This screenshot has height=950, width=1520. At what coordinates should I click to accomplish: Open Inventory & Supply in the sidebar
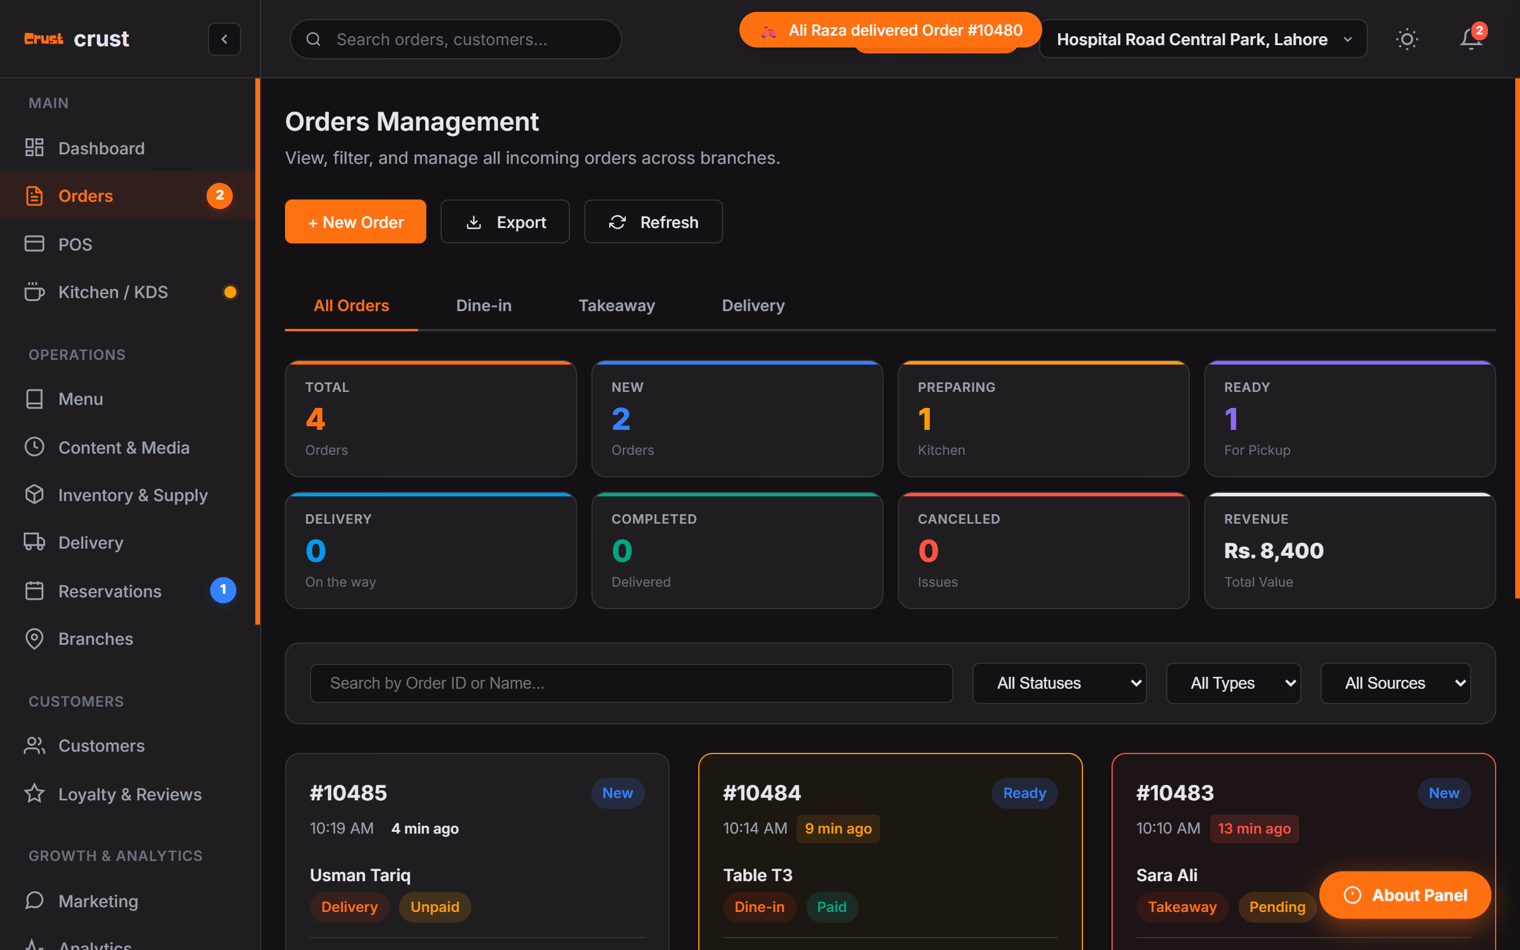tap(128, 495)
